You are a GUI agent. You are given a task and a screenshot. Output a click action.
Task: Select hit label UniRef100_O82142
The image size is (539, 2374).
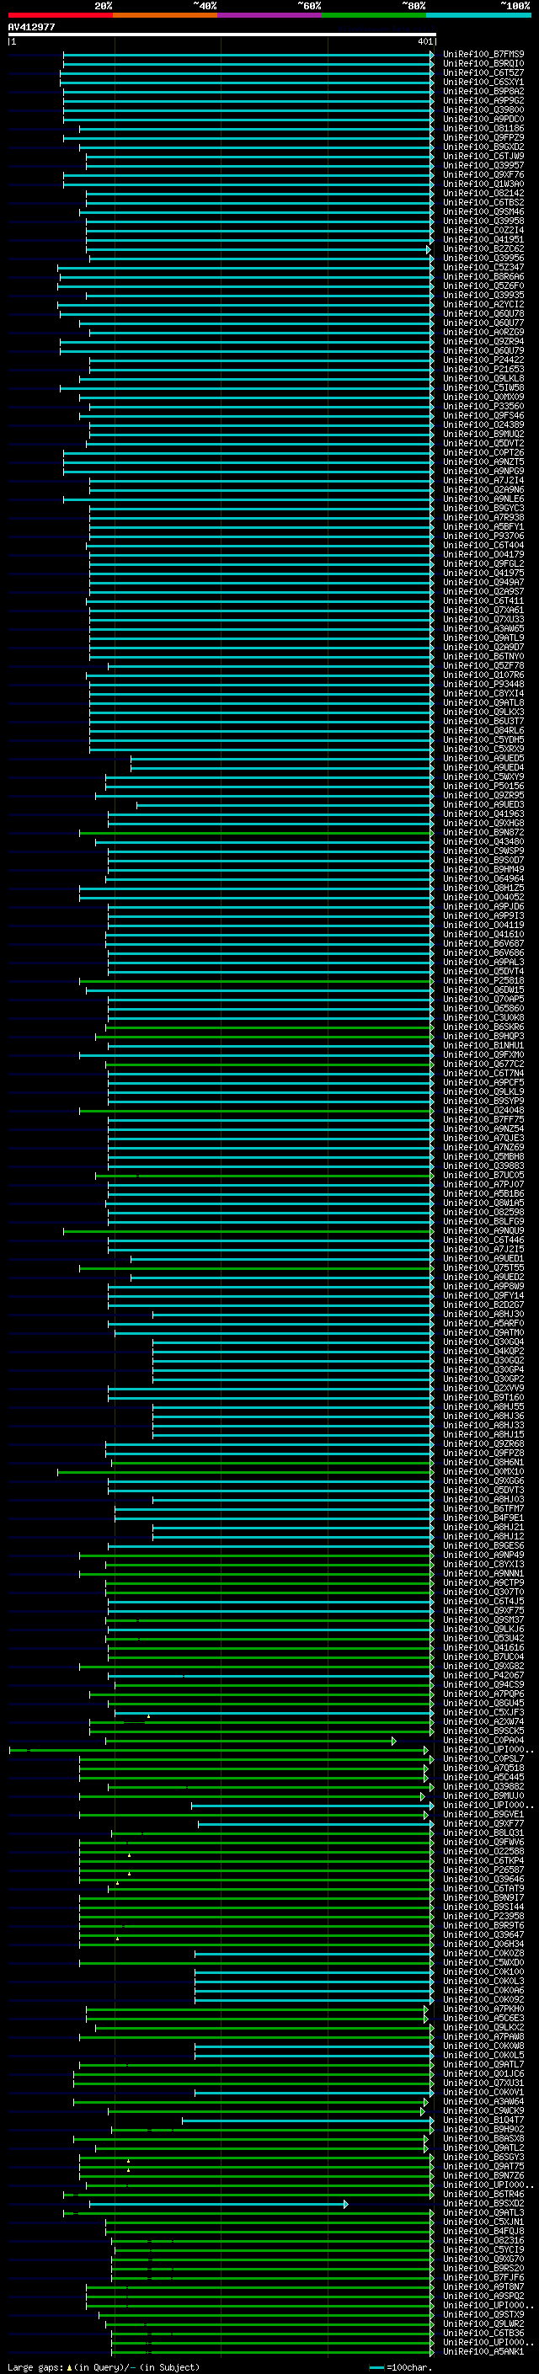[483, 194]
